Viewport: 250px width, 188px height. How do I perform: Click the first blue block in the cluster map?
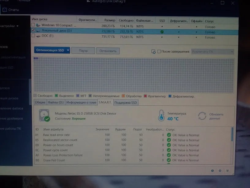35,58
